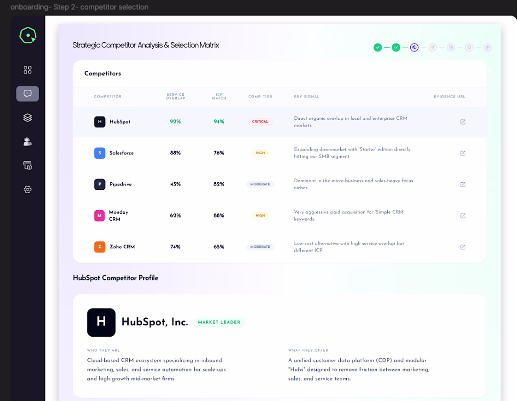
Task: Click the HubSpot black H logo in table
Action: pyautogui.click(x=100, y=122)
